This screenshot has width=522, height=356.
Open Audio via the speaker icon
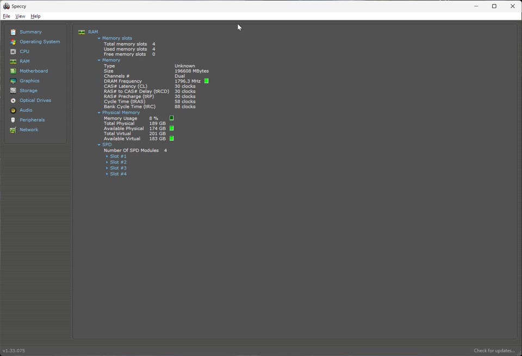pyautogui.click(x=13, y=110)
